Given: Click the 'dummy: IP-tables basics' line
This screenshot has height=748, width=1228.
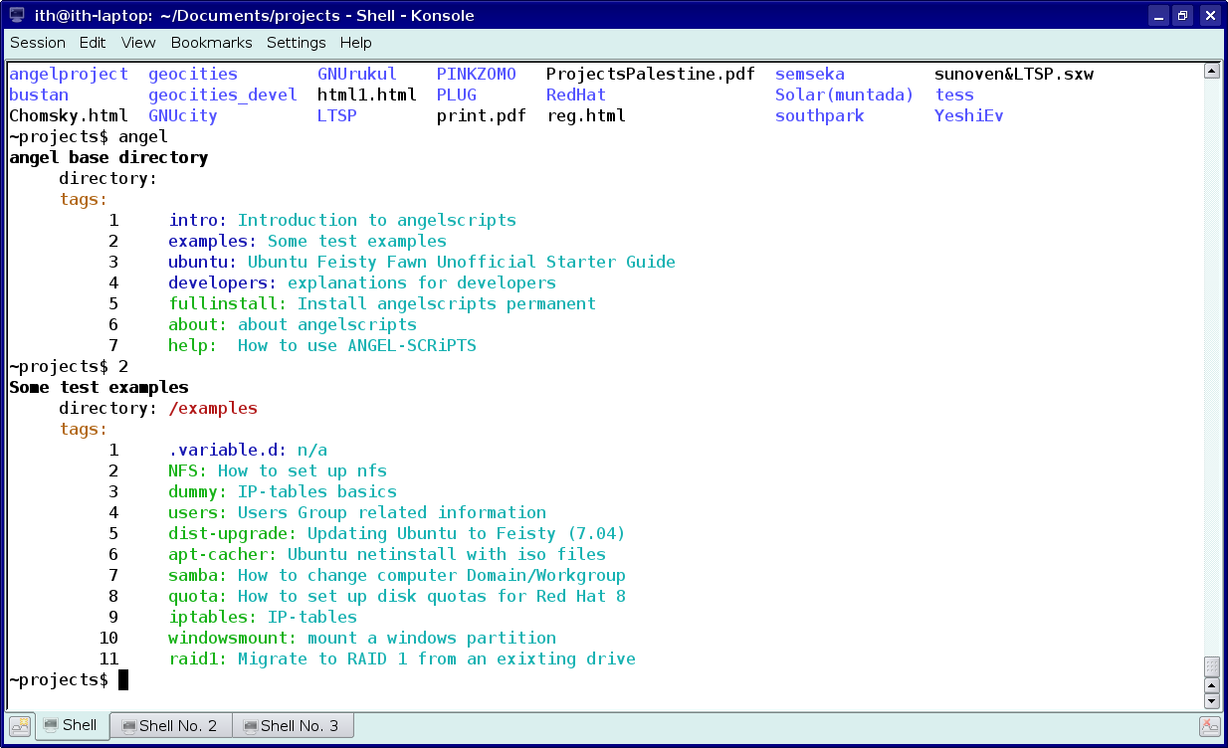Looking at the screenshot, I should [283, 491].
